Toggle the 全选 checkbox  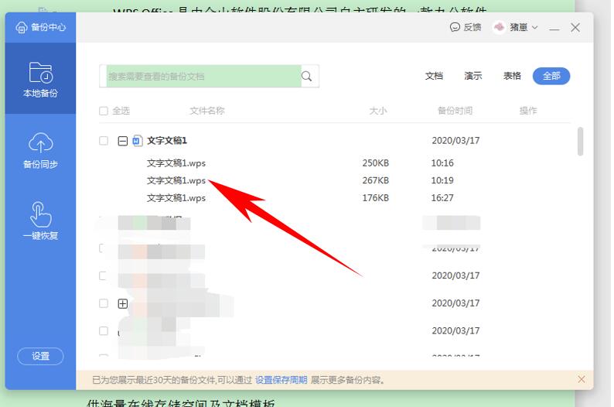click(x=104, y=111)
